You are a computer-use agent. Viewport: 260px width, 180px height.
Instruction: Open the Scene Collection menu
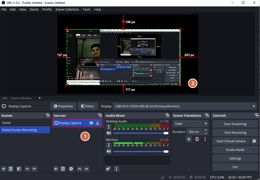point(67,9)
